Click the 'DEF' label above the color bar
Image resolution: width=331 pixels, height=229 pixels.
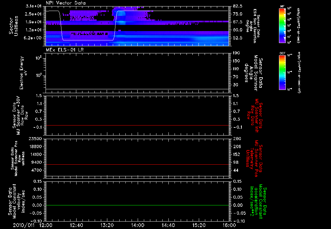point(282,53)
